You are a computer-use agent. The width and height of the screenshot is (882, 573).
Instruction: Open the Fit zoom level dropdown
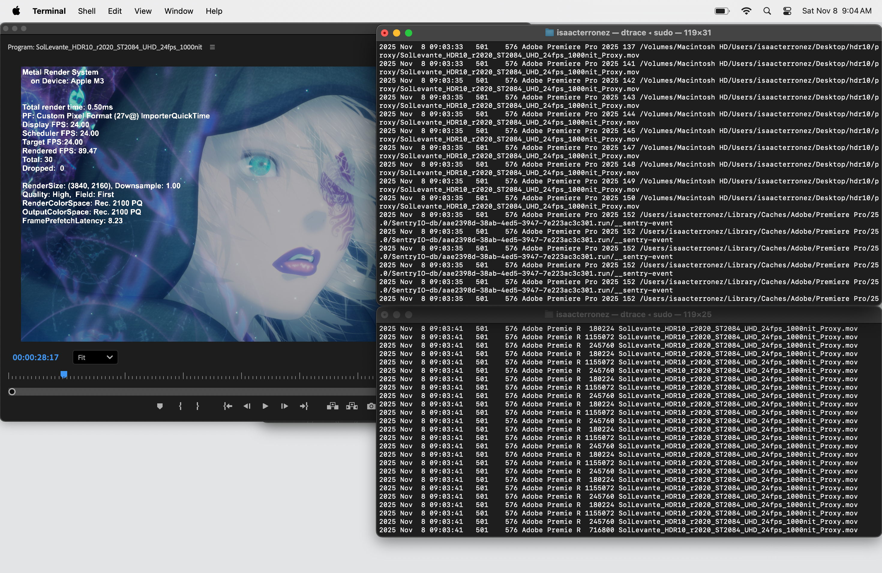point(95,357)
